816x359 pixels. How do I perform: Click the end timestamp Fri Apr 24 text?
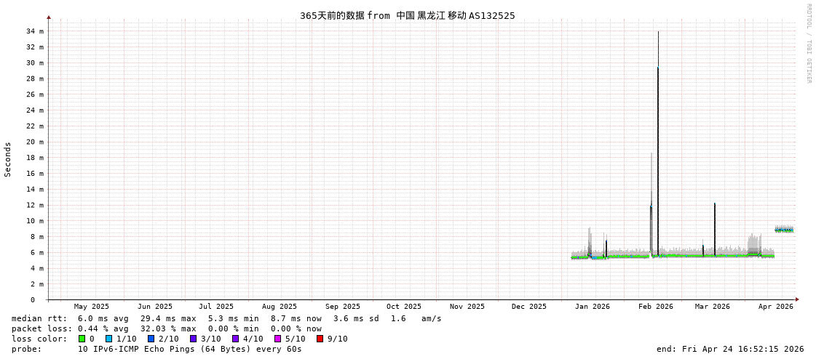(x=730, y=349)
